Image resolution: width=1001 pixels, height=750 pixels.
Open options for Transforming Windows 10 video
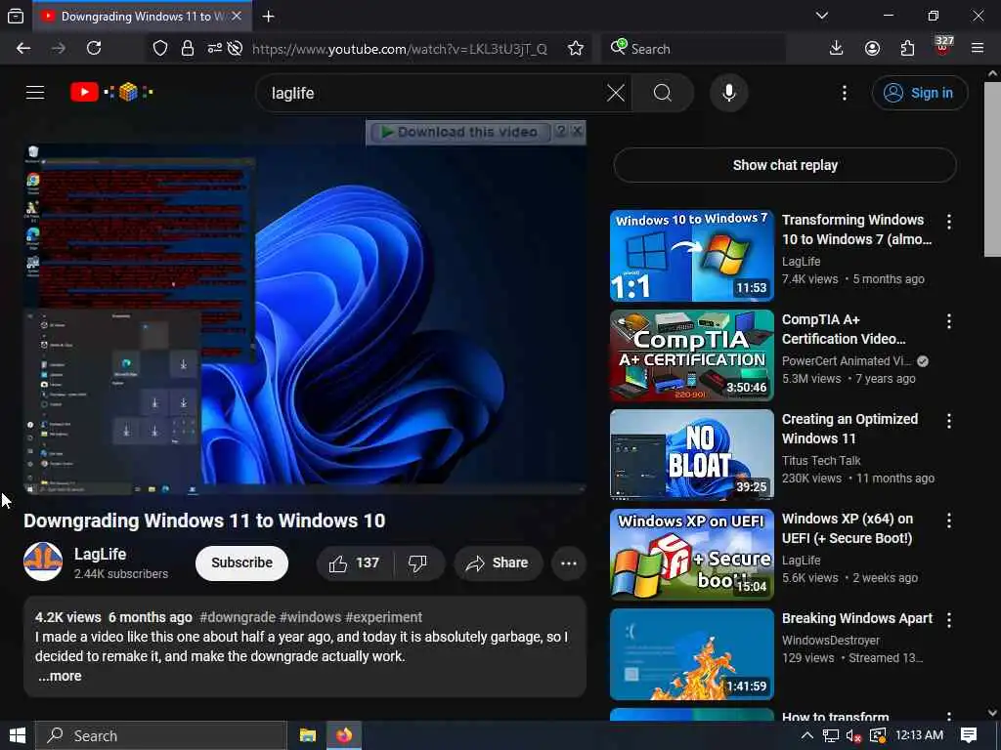coord(948,222)
